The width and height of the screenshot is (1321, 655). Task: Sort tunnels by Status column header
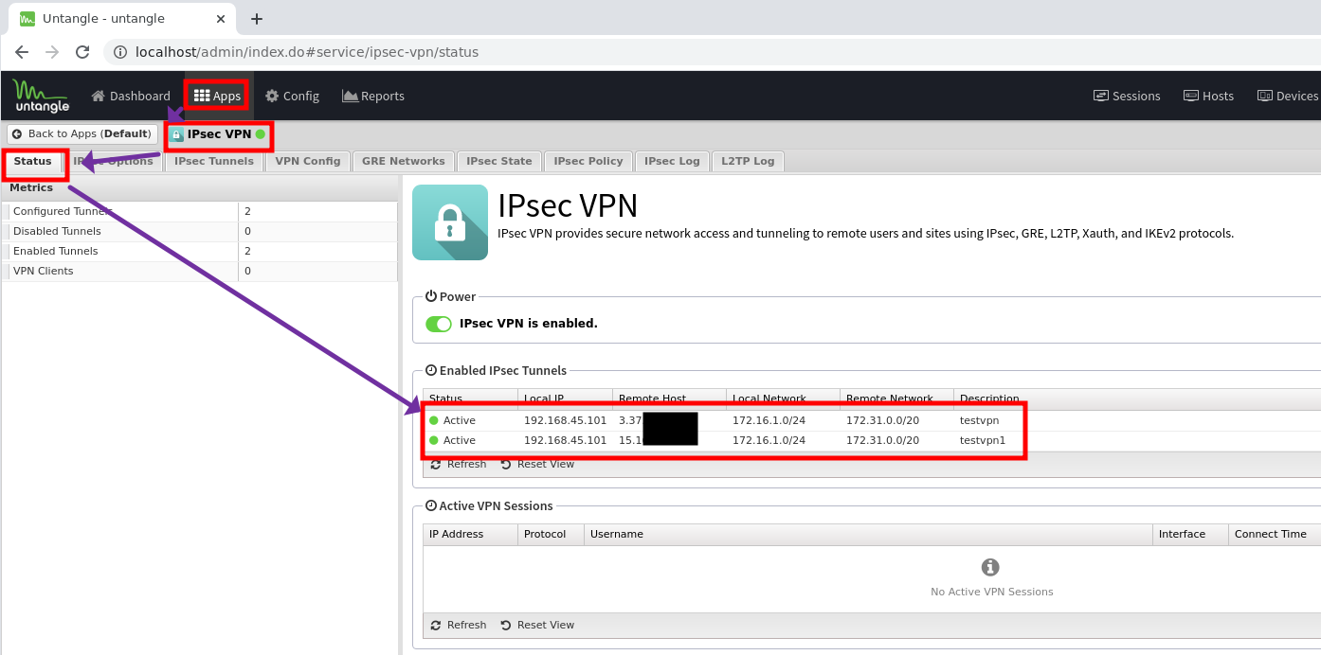point(470,398)
